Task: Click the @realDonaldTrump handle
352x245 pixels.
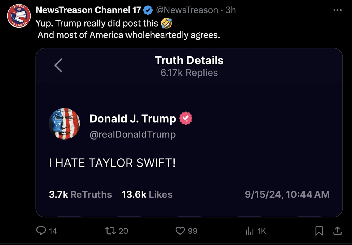Action: [133, 134]
